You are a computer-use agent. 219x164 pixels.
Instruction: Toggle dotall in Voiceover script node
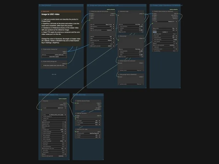click(131, 30)
